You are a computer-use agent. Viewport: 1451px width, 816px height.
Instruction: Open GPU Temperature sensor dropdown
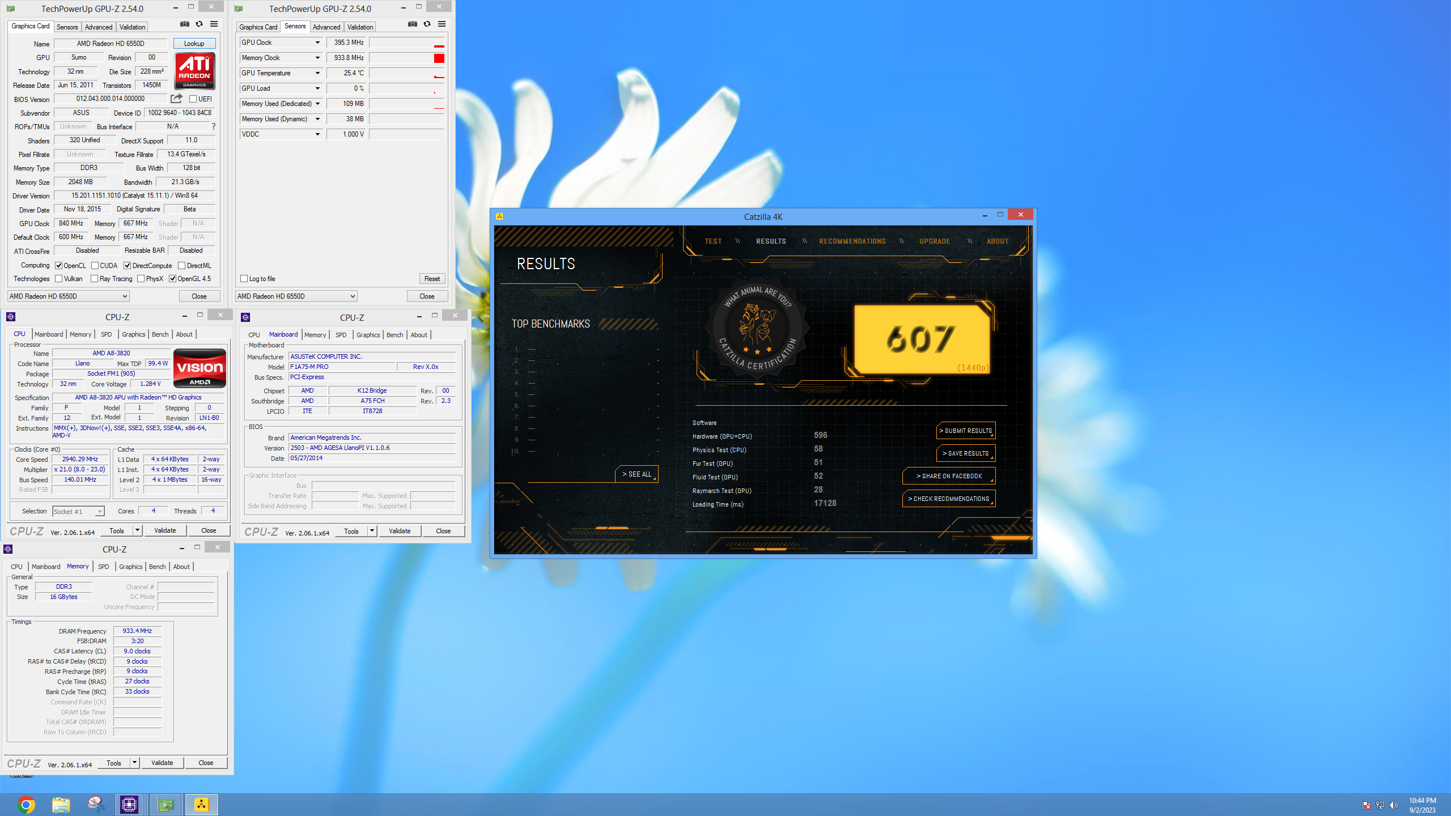pyautogui.click(x=317, y=73)
